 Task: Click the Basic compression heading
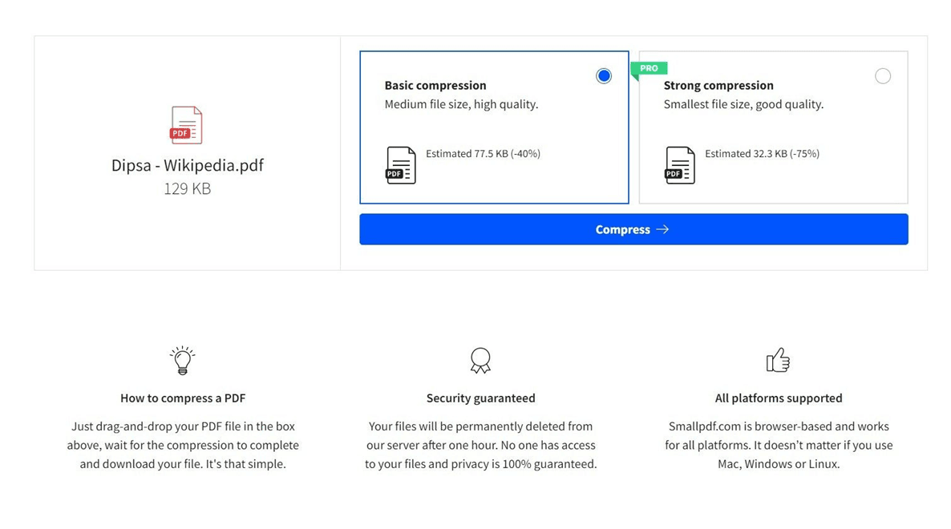click(435, 86)
